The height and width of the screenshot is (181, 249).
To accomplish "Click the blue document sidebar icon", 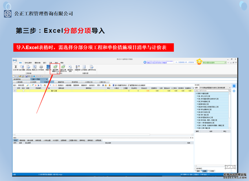I will point(234,86).
